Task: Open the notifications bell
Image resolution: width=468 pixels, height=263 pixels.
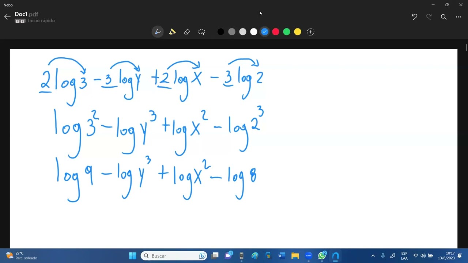Action: (460, 256)
